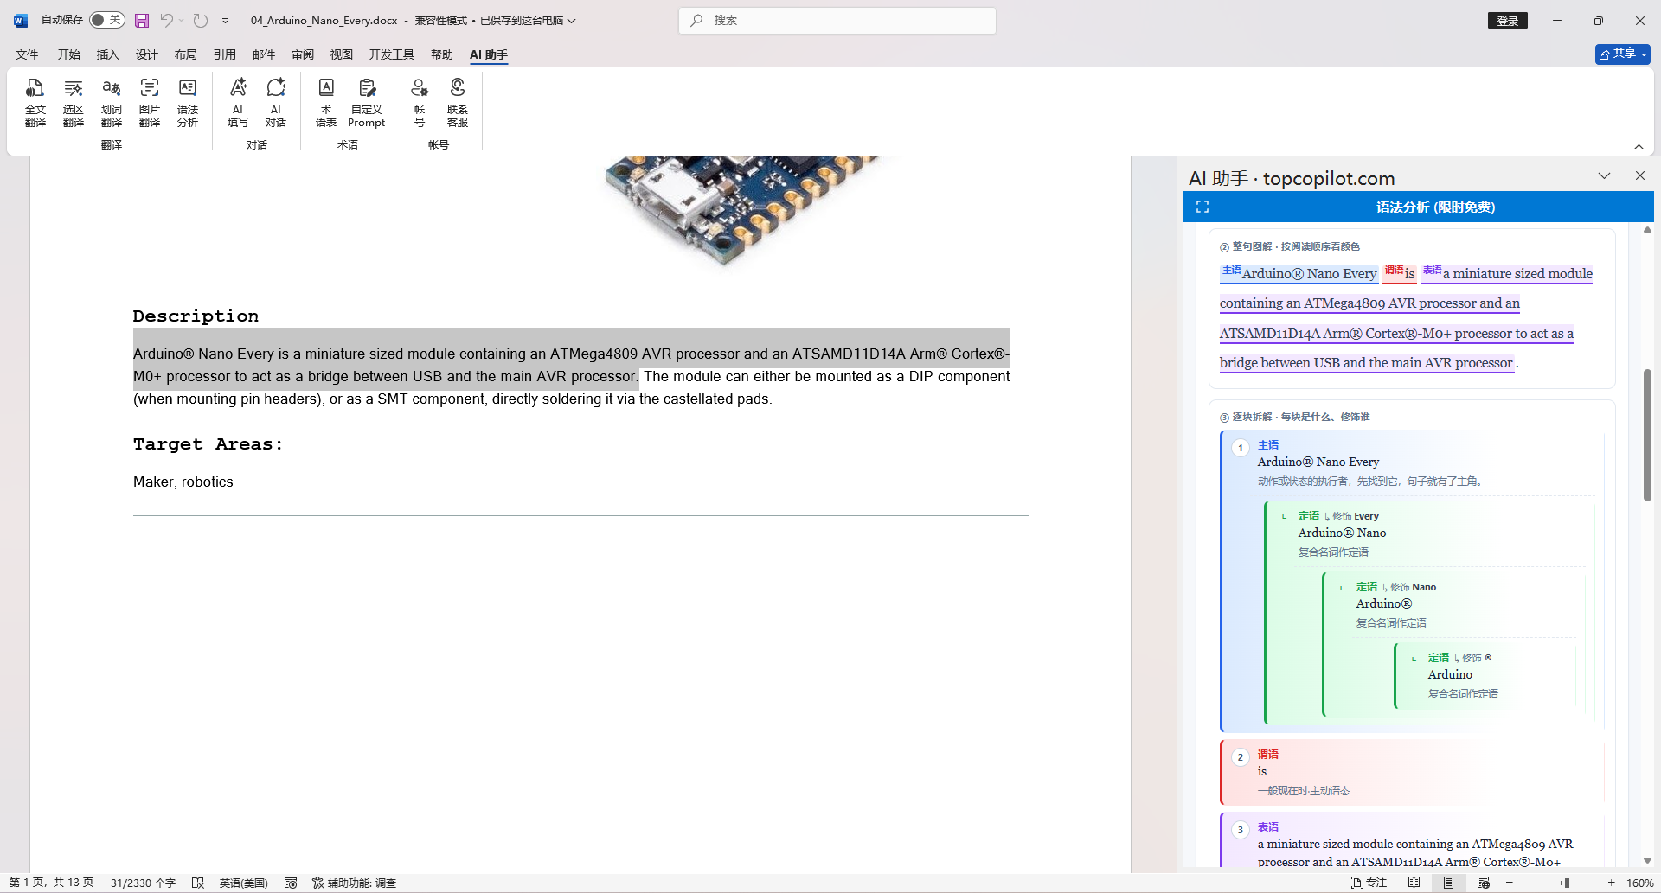This screenshot has width=1661, height=893.
Task: Click the 搜索 search box
Action: click(x=837, y=21)
